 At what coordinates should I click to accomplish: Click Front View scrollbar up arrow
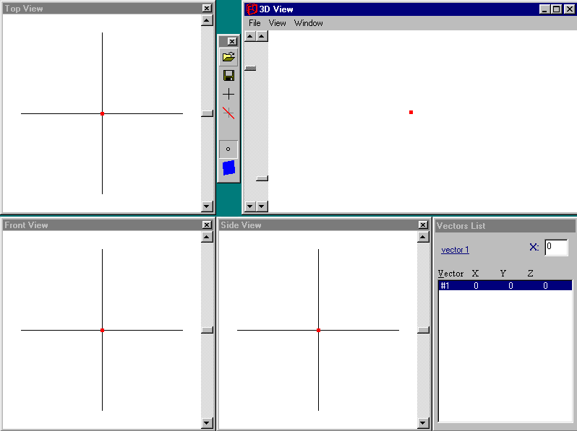coord(207,238)
